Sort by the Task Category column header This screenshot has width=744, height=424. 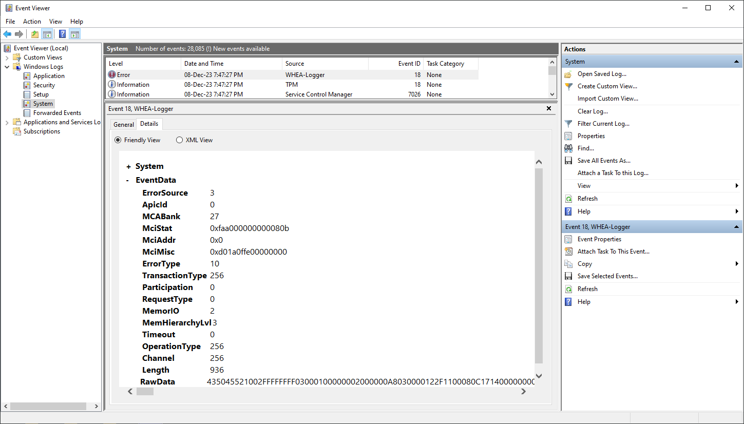pos(451,64)
